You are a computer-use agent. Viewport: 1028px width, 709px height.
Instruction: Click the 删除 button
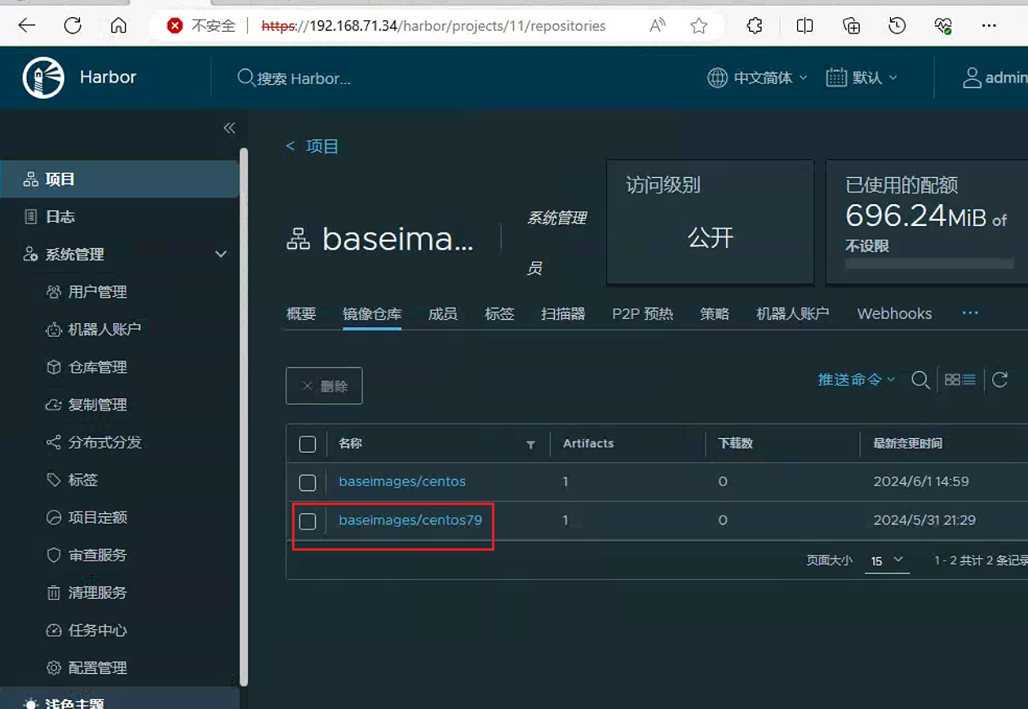324,386
